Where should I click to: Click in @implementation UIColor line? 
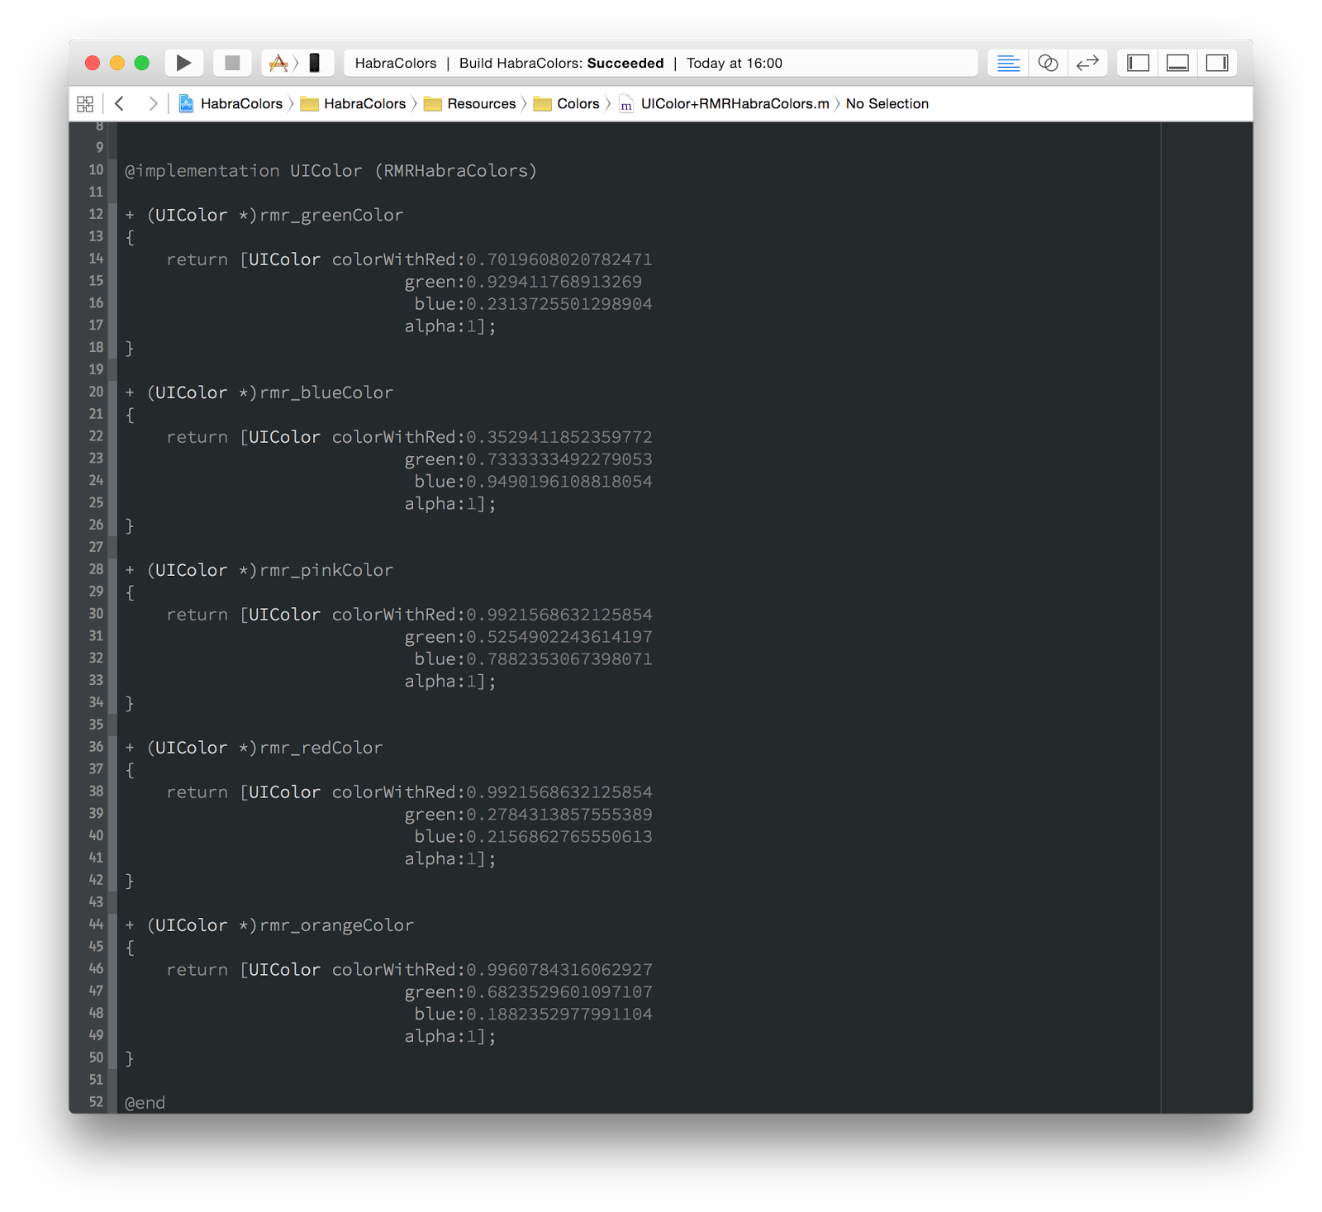point(330,170)
